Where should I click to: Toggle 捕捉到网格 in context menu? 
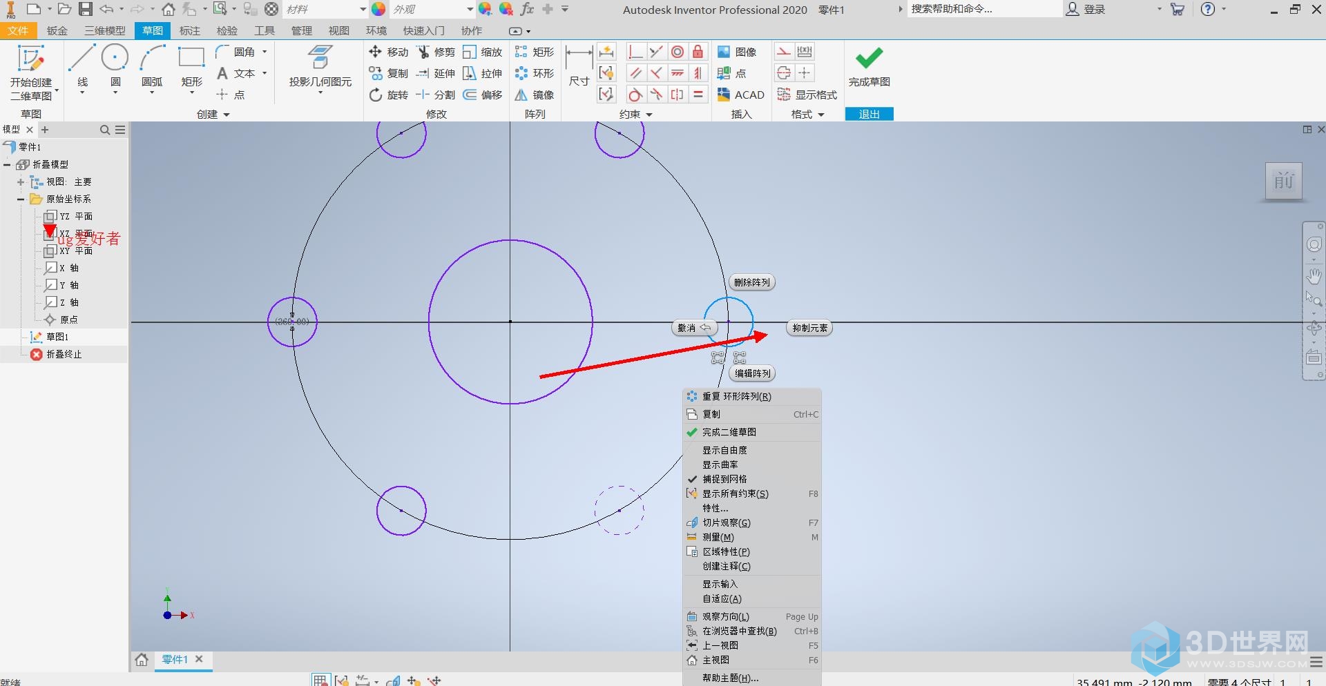coord(752,479)
